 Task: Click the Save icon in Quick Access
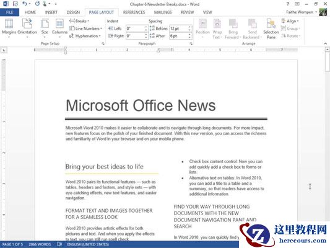(x=15, y=4)
